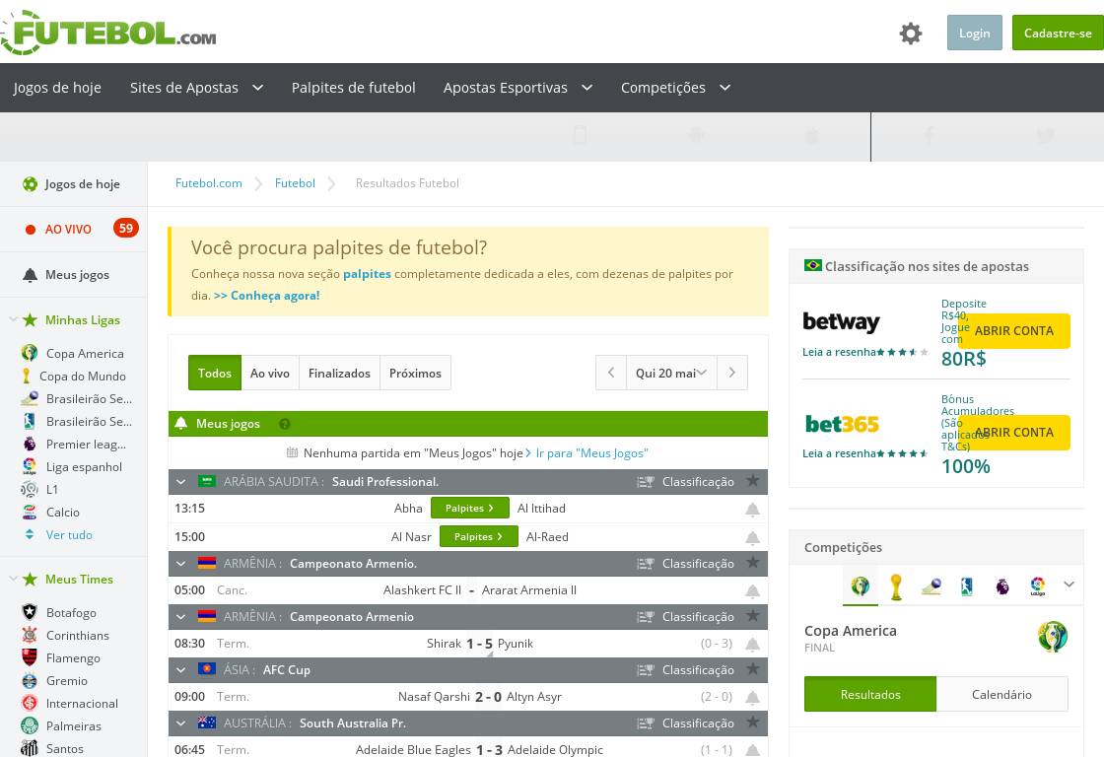This screenshot has width=1104, height=757.
Task: Toggle alert bell for Shirak vs Pyunik
Action: 752,645
